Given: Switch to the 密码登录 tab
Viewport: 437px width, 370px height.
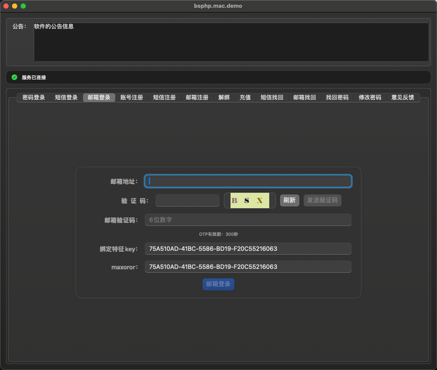Looking at the screenshot, I should 34,98.
